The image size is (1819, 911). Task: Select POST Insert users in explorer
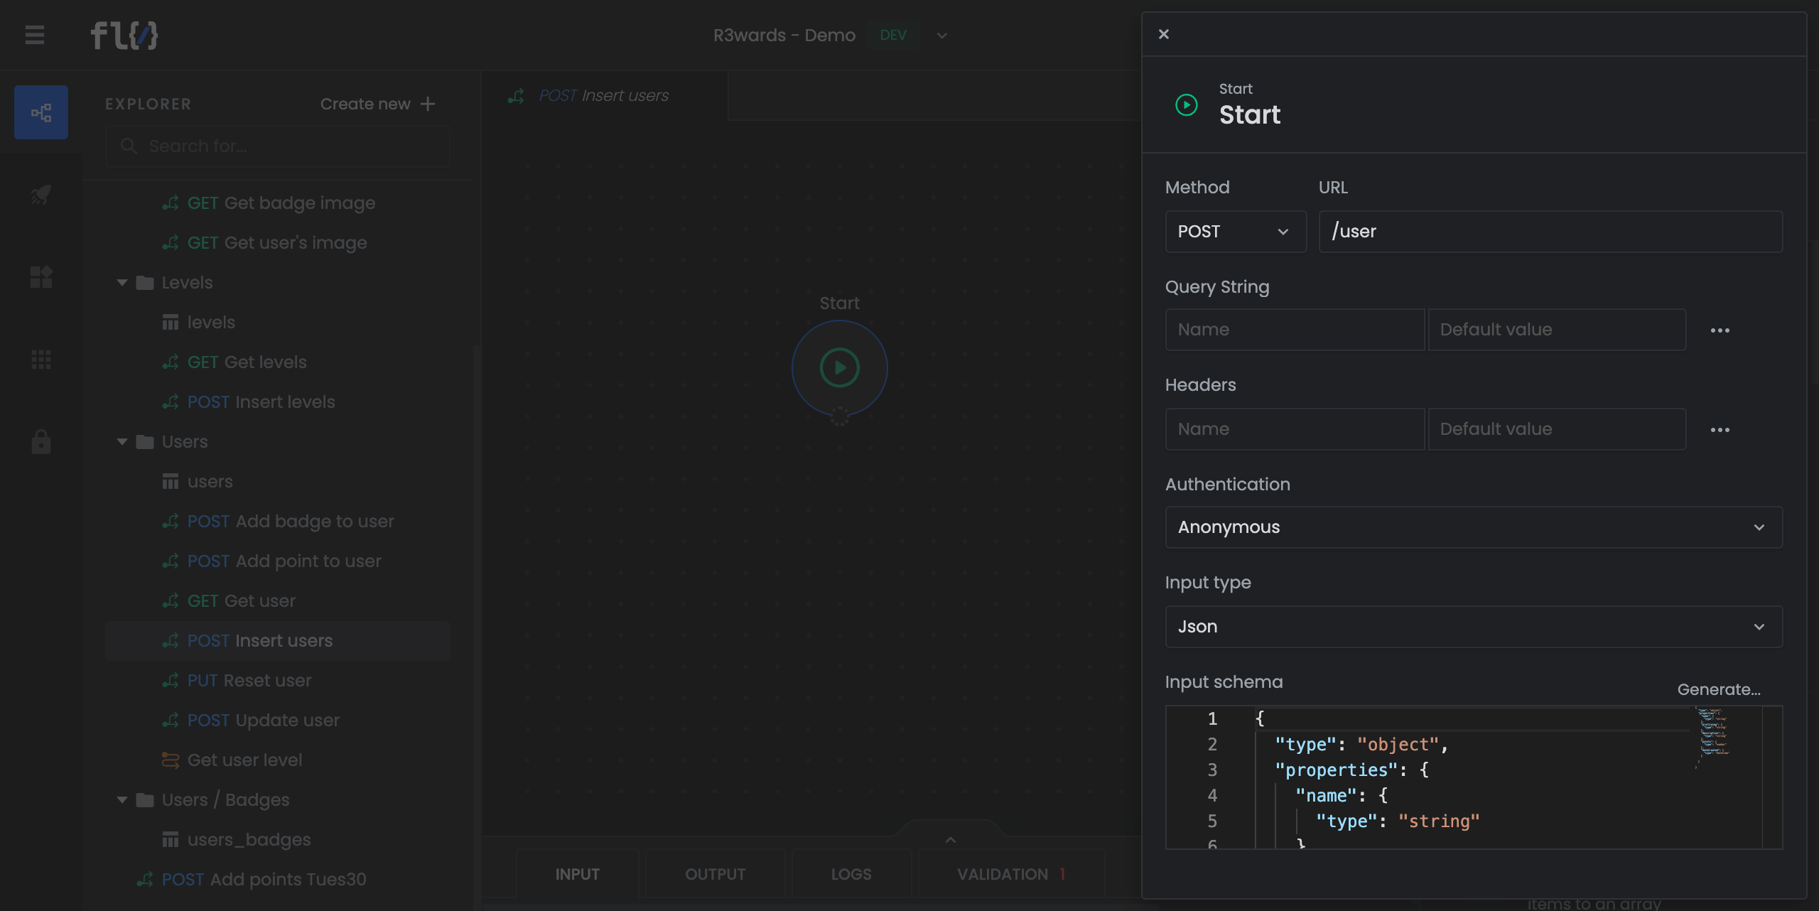click(278, 641)
